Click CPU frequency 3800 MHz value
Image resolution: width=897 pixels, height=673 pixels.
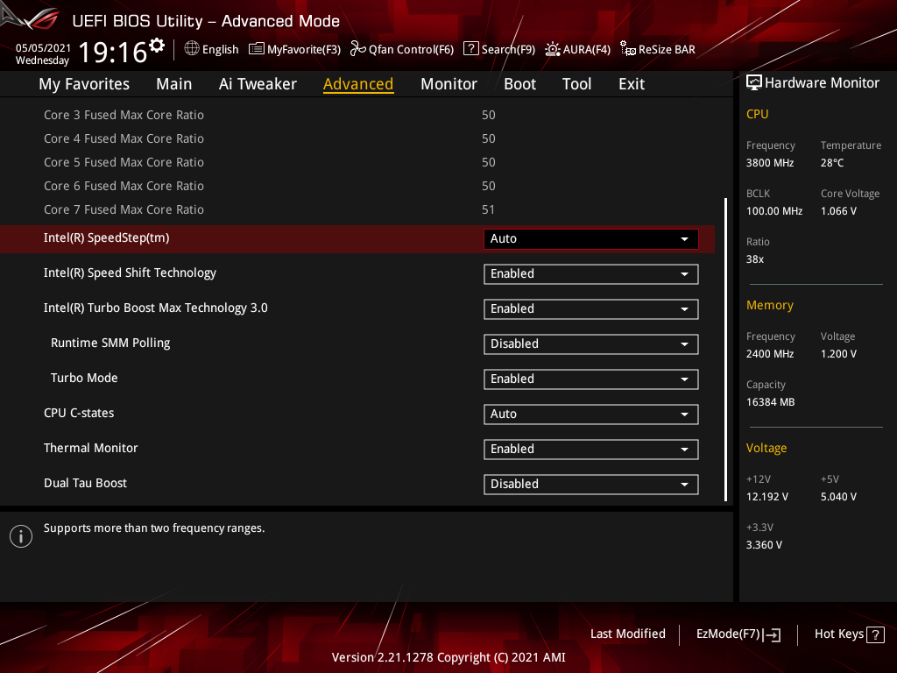770,163
